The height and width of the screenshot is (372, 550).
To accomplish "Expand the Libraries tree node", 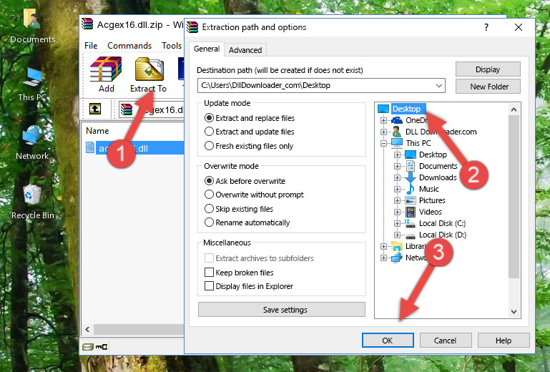I will click(x=383, y=246).
